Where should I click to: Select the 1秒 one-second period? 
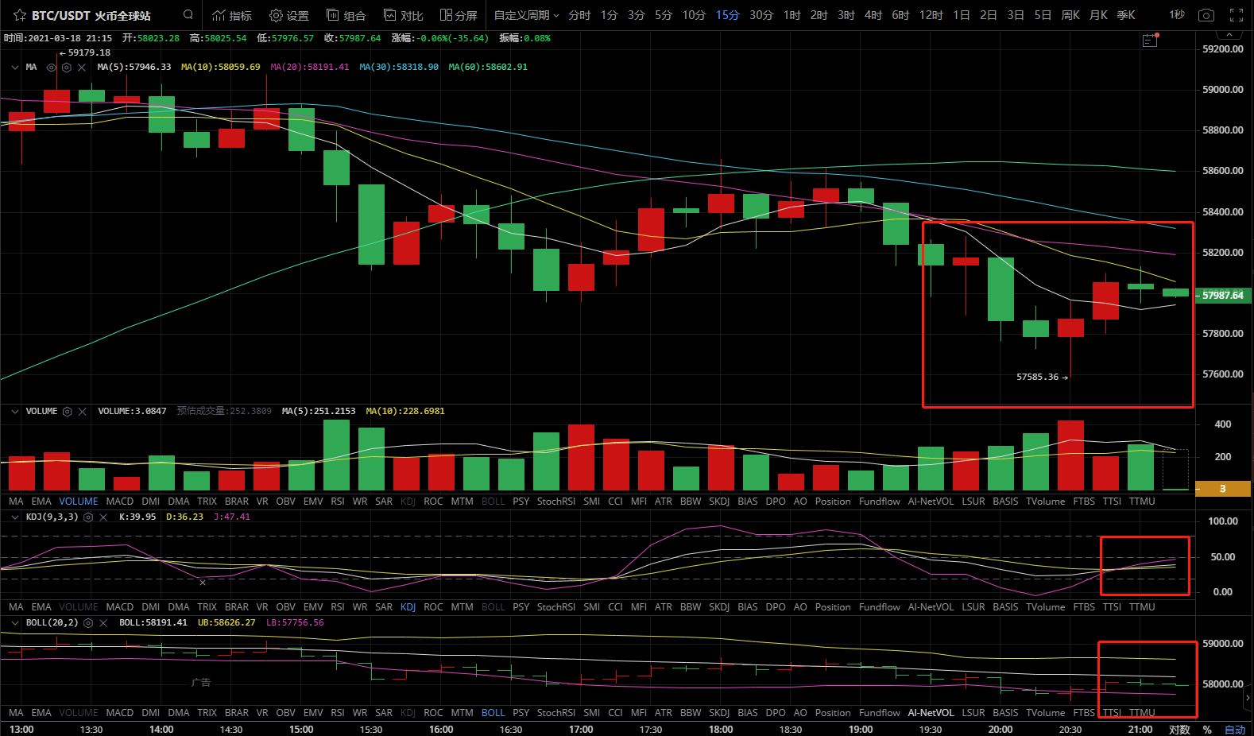(1177, 15)
